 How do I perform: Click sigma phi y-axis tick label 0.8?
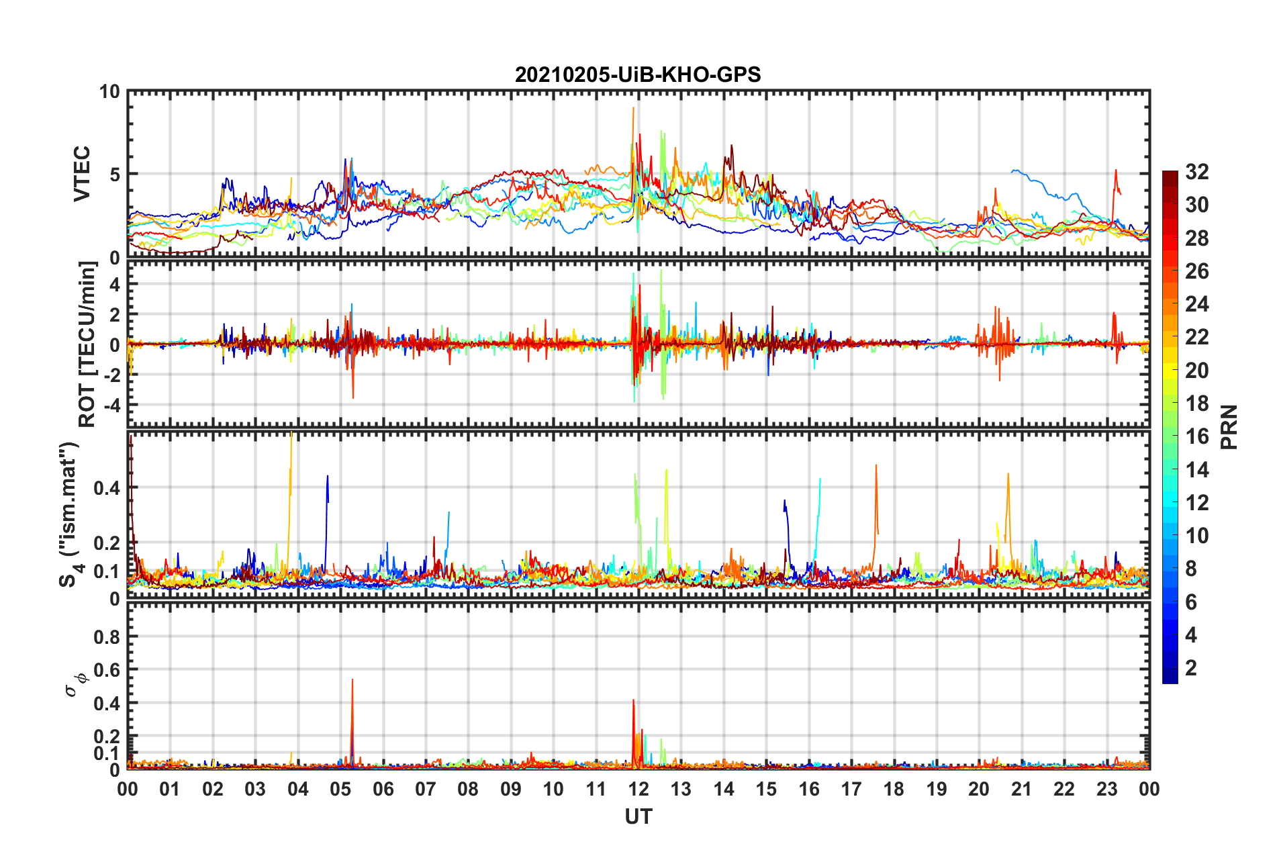107,636
